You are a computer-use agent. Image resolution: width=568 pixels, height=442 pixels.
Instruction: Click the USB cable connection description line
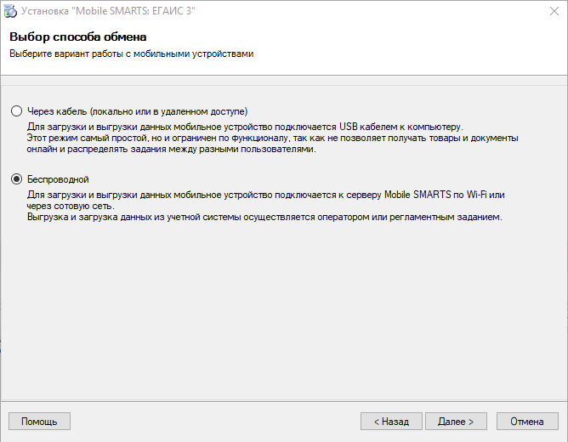pyautogui.click(x=245, y=127)
